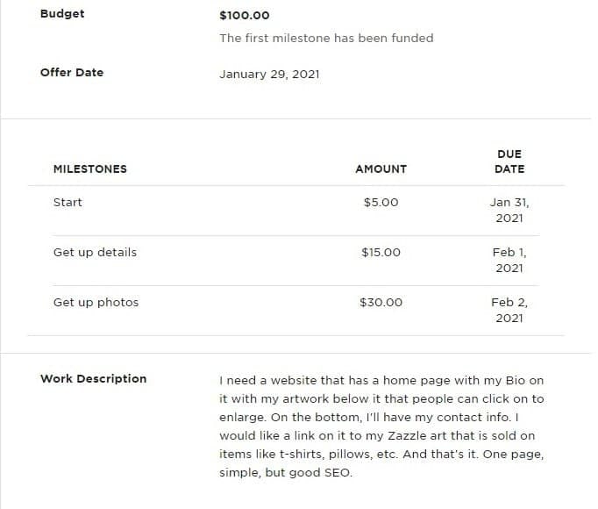The image size is (598, 509).
Task: Select the Start milestone row
Action: point(295,211)
